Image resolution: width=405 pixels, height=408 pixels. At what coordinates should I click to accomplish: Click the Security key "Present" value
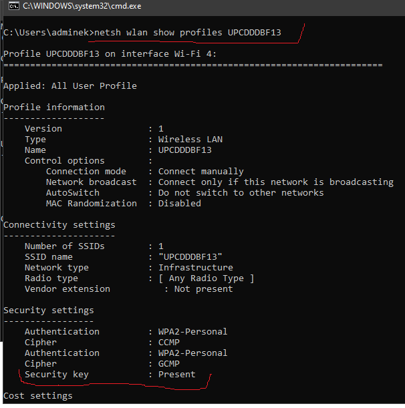pyautogui.click(x=176, y=375)
